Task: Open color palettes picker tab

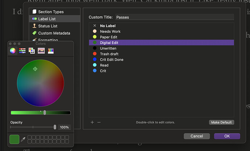Action: (32, 51)
